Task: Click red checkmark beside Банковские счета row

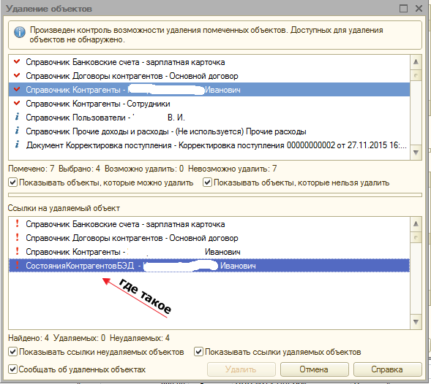Action: click(x=17, y=61)
